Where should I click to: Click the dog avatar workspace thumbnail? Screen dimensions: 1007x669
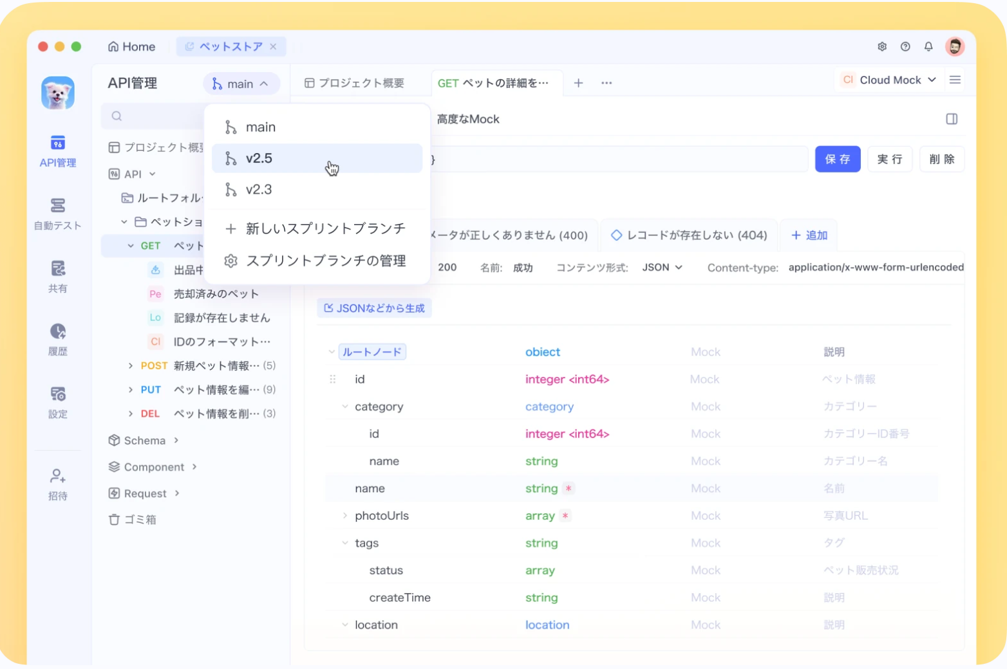57,93
